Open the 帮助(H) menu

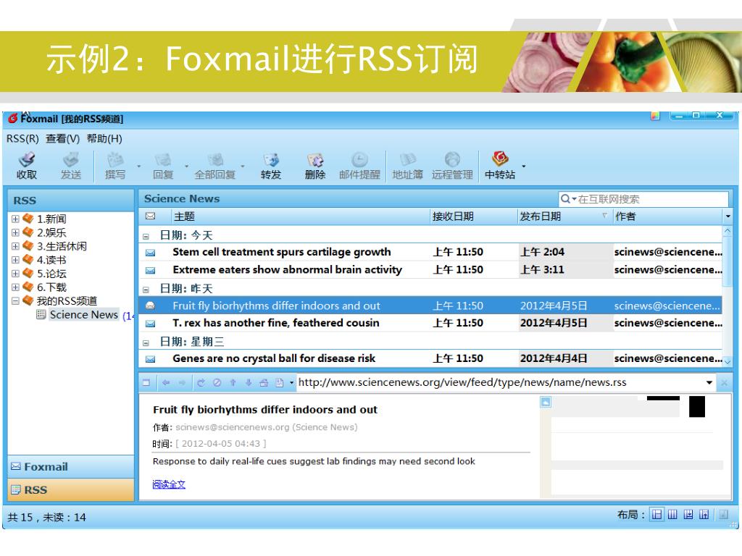tap(104, 138)
